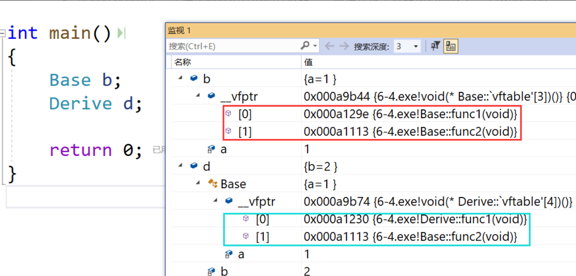
Task: Collapse the b variable tree node
Action: [x=180, y=78]
